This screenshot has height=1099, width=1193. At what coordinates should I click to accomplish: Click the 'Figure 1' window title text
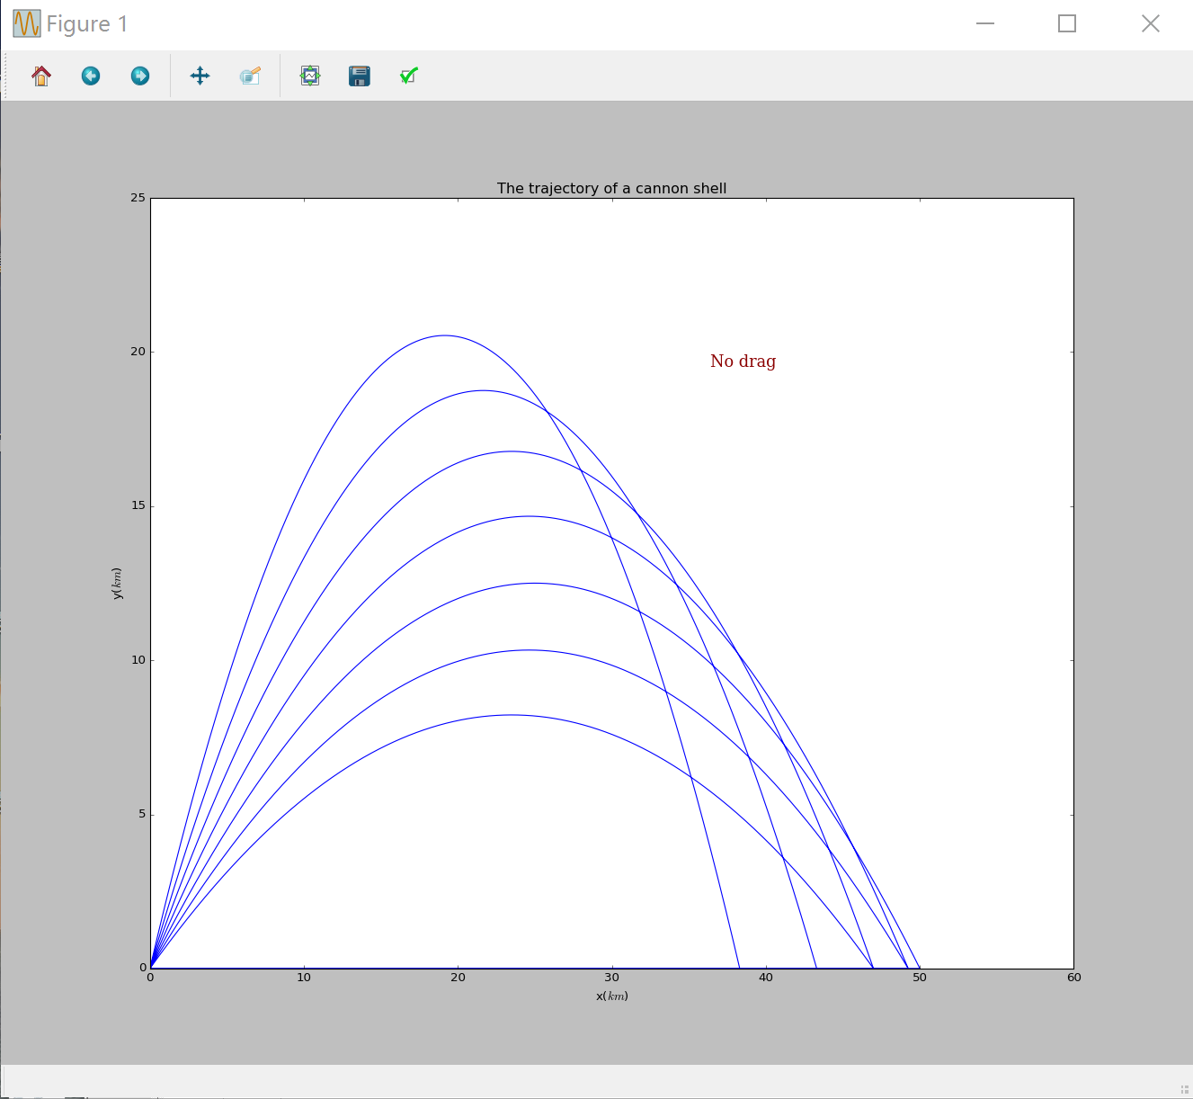click(87, 24)
